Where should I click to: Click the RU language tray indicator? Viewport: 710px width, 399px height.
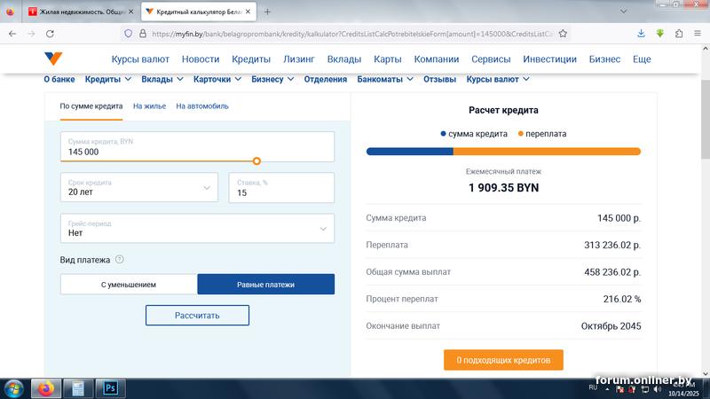tap(593, 387)
